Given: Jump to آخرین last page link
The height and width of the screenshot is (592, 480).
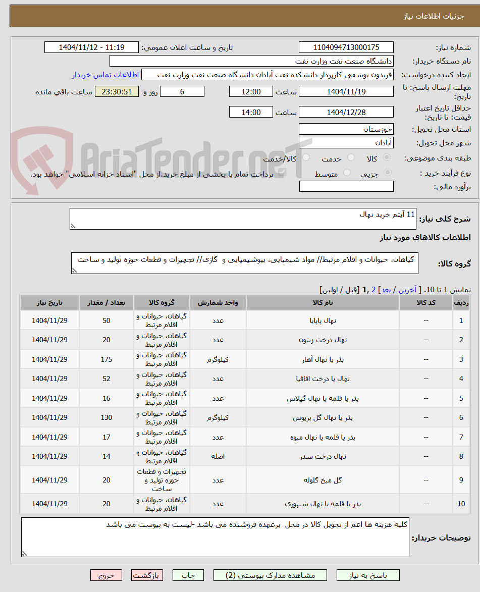Looking at the screenshot, I should click(x=407, y=290).
